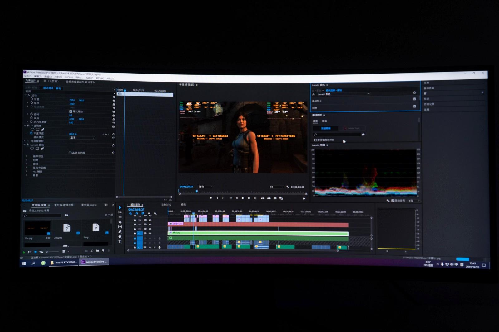Select the Ripple Edit tool

120,217
